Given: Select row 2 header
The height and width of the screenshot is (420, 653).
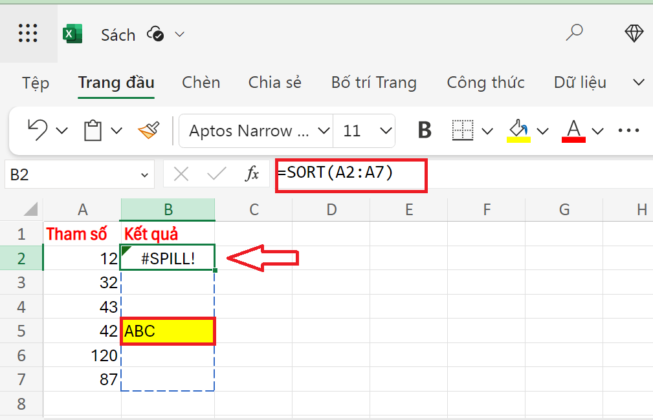Looking at the screenshot, I should pyautogui.click(x=21, y=258).
